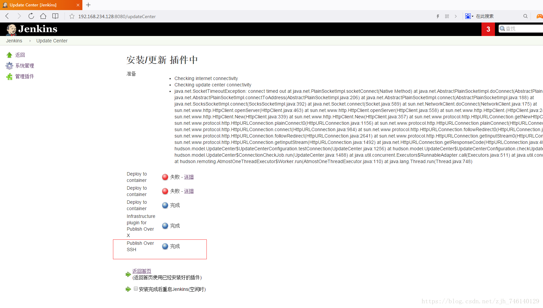Screen dimensions: 543x308
Task: Click the 返回 sidebar link
Action: click(20, 55)
